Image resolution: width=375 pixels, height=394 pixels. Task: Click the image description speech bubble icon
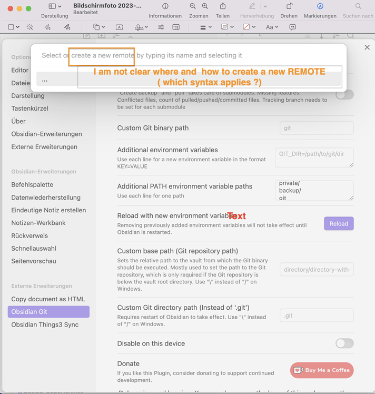(293, 27)
